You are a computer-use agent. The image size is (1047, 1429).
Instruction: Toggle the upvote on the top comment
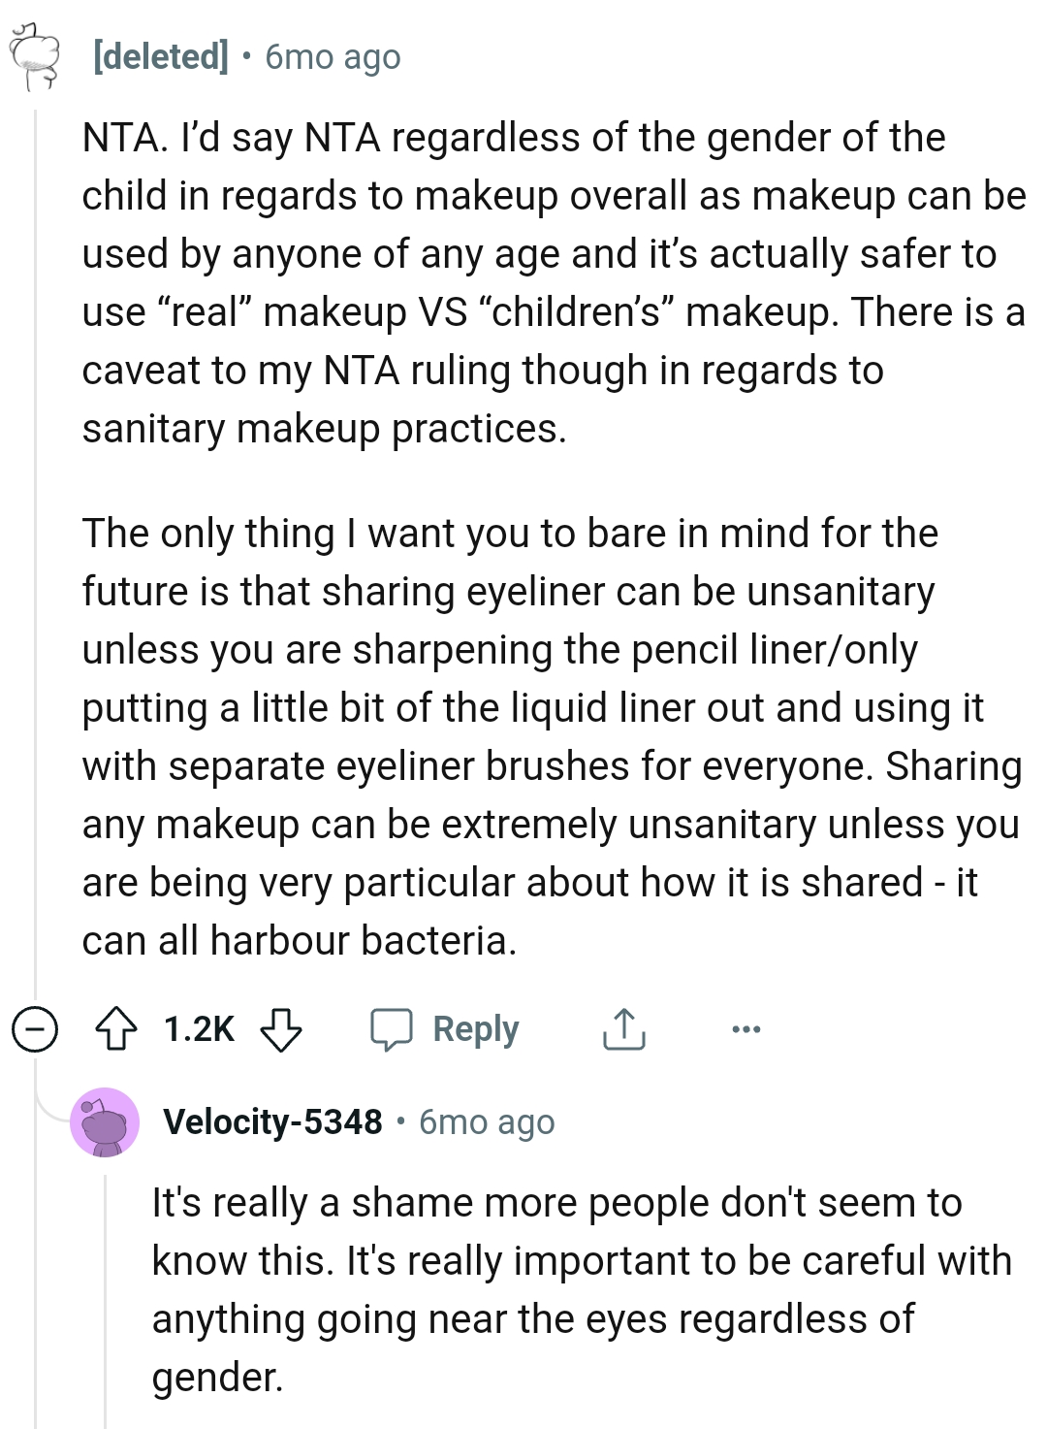pyautogui.click(x=118, y=1029)
